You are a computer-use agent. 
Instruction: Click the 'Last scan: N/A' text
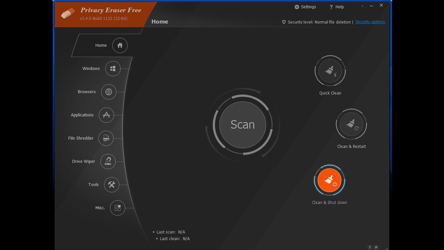point(171,232)
